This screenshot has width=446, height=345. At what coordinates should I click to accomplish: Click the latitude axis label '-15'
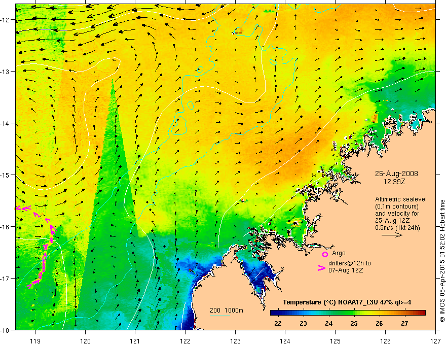[6, 175]
